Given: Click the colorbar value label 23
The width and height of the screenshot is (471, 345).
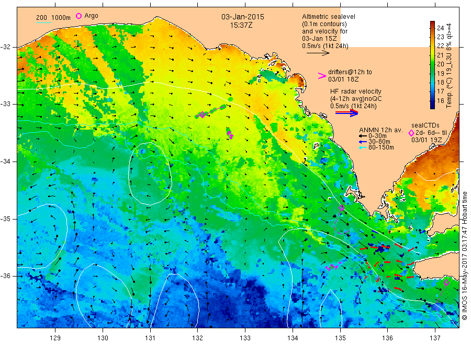Looking at the screenshot, I should coord(440,37).
